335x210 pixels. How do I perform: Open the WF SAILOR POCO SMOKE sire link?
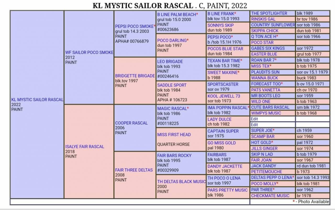[x=89, y=52]
